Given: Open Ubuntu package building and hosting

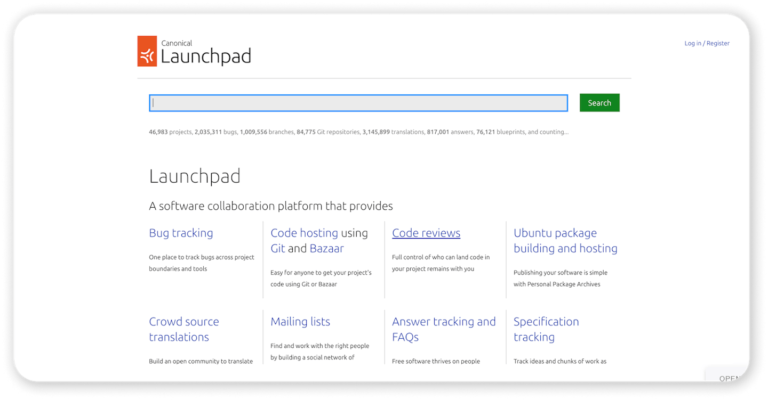Looking at the screenshot, I should pyautogui.click(x=565, y=241).
